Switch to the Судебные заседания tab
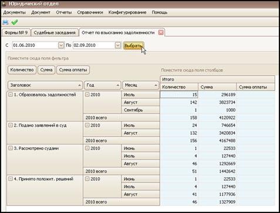The width and height of the screenshot is (280, 213). coord(55,32)
